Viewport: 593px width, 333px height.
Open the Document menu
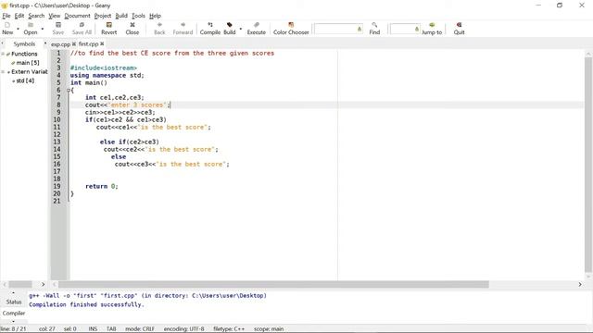point(77,16)
